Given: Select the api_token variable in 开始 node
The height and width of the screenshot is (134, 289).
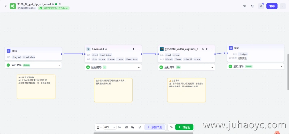Looking at the screenshot, I should point(29,57).
